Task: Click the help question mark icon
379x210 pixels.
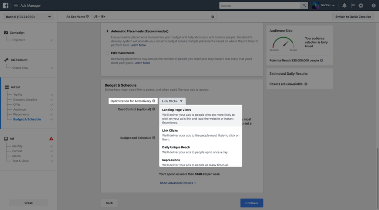Action: click(x=373, y=6)
